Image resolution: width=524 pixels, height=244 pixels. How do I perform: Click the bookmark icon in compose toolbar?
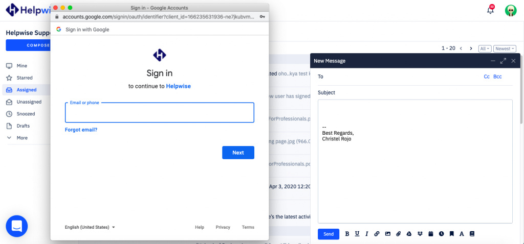(451, 234)
